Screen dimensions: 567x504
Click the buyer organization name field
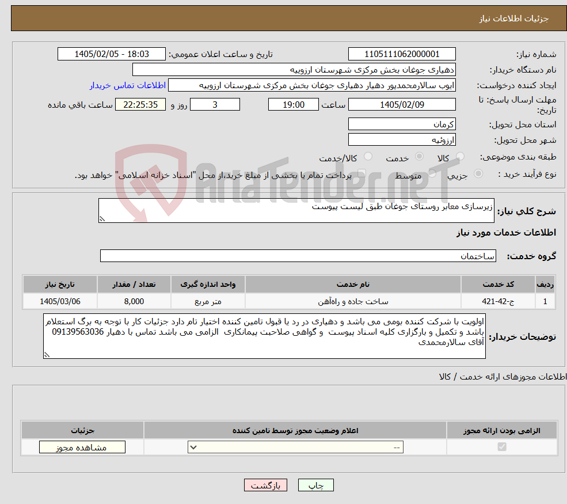coord(294,70)
